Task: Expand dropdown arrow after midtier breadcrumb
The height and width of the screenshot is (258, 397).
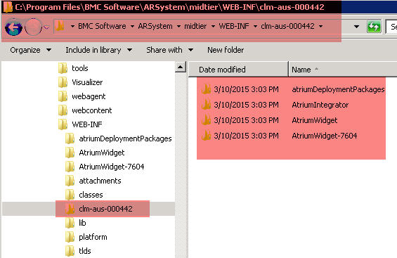Action: (213, 26)
